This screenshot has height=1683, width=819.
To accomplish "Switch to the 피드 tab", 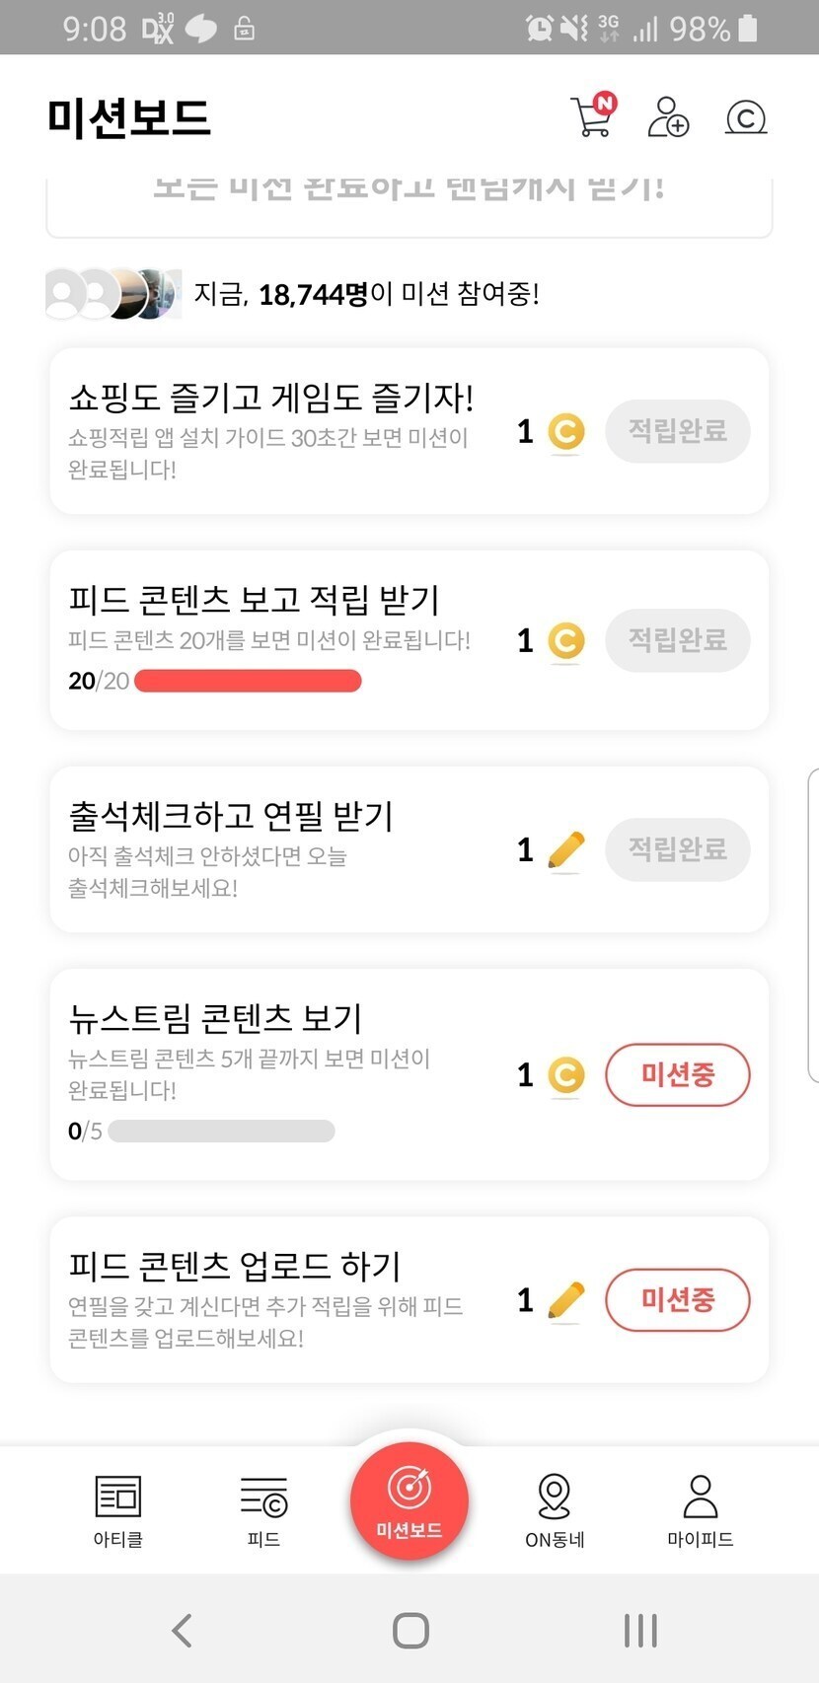I will coord(263,1509).
